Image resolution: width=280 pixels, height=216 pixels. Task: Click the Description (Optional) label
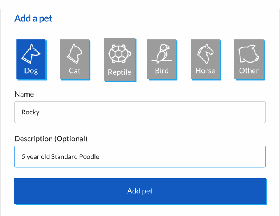pyautogui.click(x=51, y=139)
